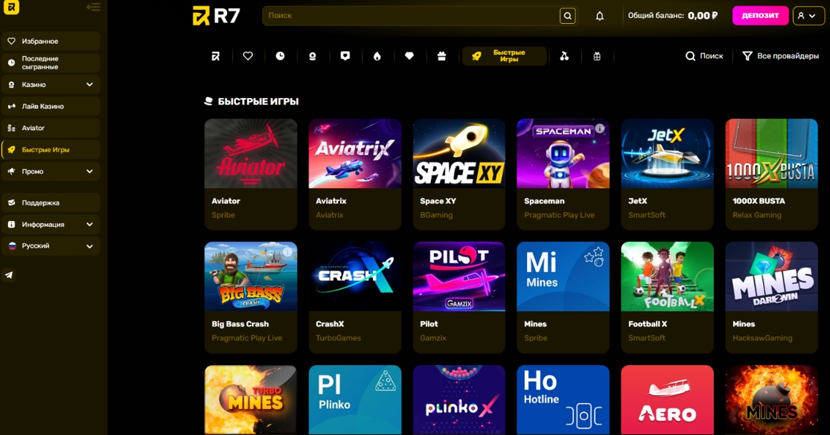This screenshot has width=830, height=435.
Task: Click the Telegram icon in sidebar
Action: pyautogui.click(x=9, y=275)
